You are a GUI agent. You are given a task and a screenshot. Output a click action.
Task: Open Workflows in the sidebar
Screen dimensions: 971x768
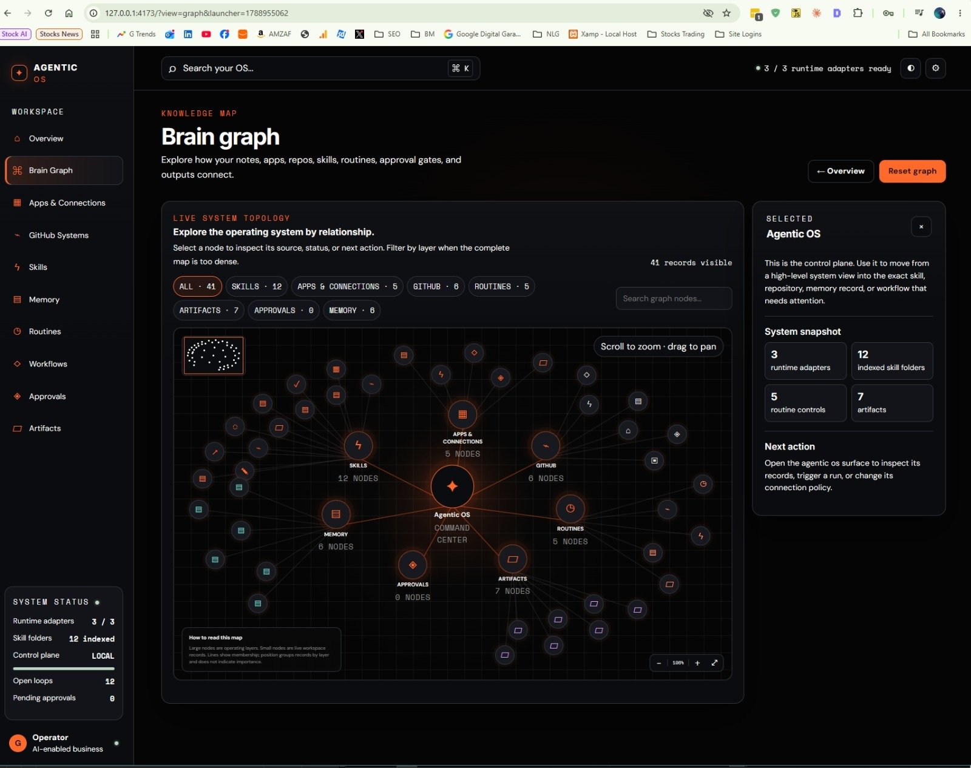click(x=64, y=363)
